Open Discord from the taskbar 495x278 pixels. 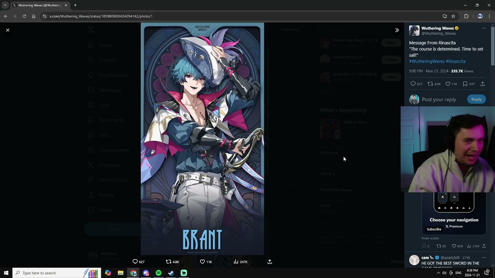(x=146, y=273)
